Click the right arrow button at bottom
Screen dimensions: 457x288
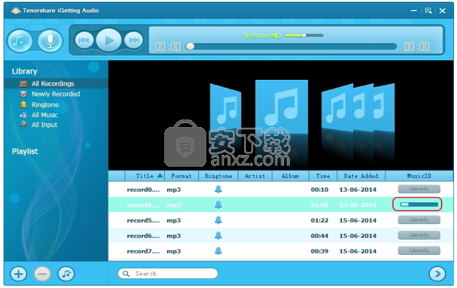click(x=437, y=274)
